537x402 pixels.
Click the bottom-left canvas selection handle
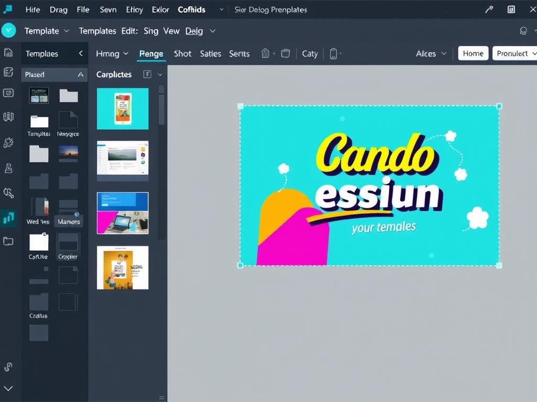[240, 265]
